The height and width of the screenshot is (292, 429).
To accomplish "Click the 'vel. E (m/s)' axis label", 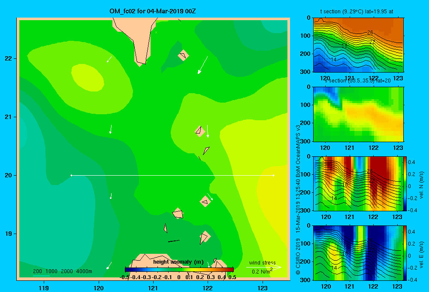I will pyautogui.click(x=421, y=255).
